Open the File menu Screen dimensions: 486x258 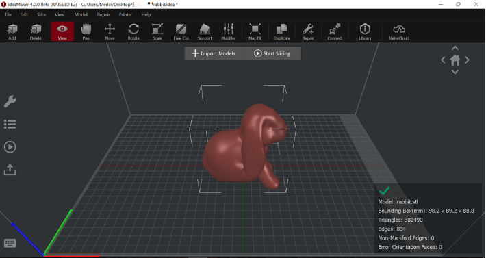[x=8, y=14]
